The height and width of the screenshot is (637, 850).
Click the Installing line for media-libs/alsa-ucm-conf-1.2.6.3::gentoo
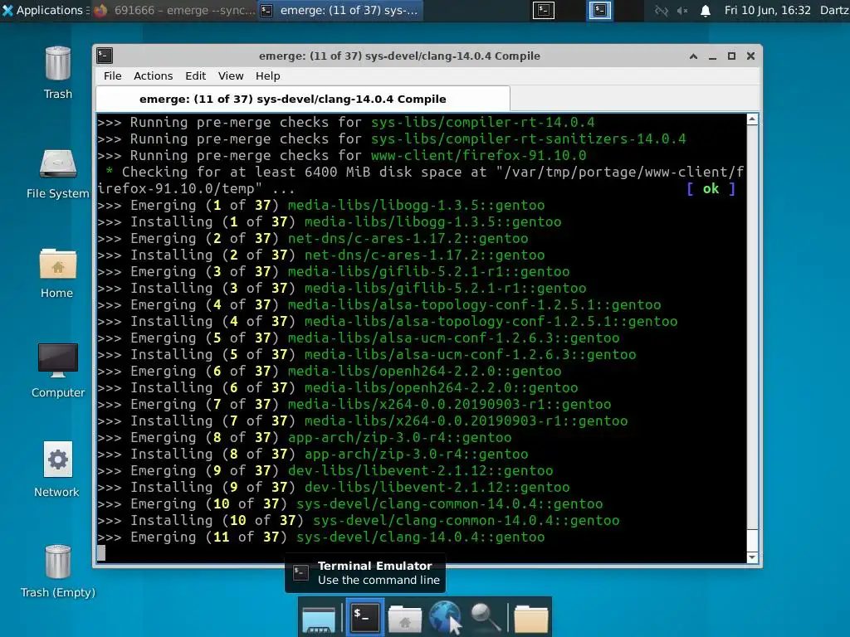pos(366,354)
